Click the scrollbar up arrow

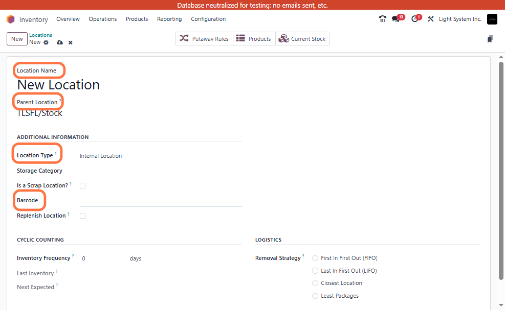click(x=501, y=57)
